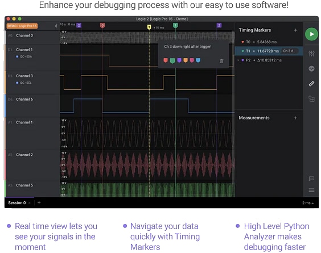Delete marker using the trash icon
The width and height of the screenshot is (321, 253).
point(221,61)
